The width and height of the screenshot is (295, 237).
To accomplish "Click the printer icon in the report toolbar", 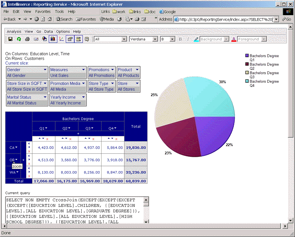I will pyautogui.click(x=27, y=39).
